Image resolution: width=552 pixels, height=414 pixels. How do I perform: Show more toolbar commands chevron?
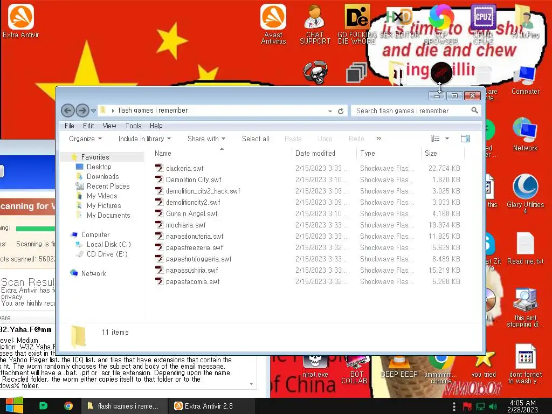[x=379, y=139]
